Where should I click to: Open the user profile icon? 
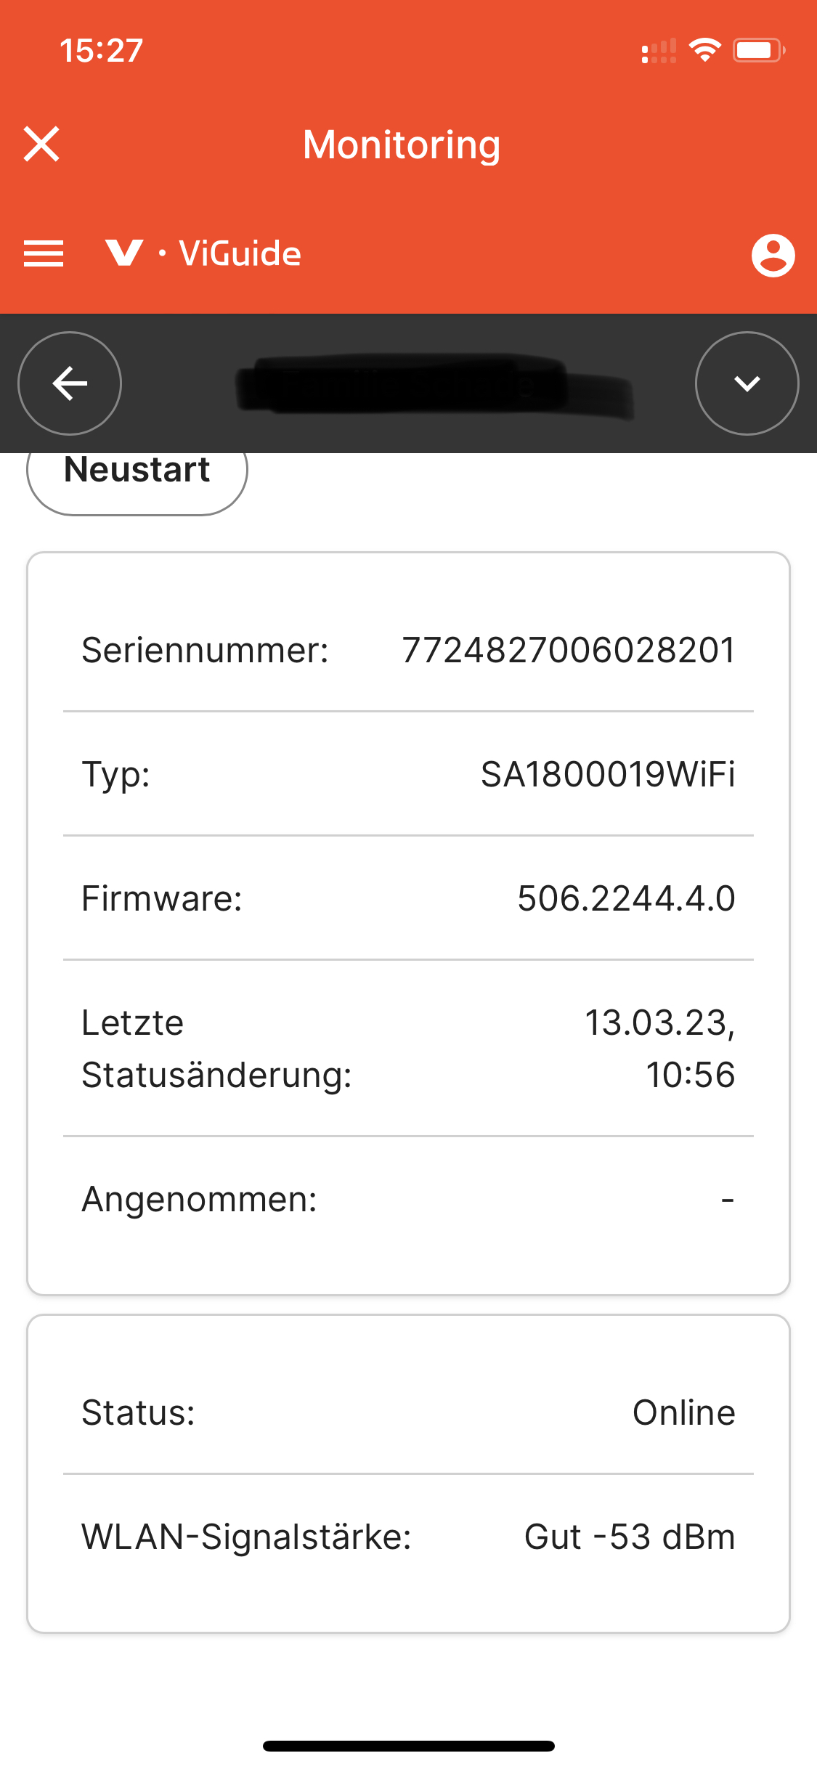pyautogui.click(x=773, y=255)
